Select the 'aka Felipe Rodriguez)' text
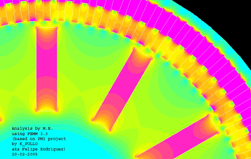Viewport: 251px width, 159px height. tap(39, 149)
